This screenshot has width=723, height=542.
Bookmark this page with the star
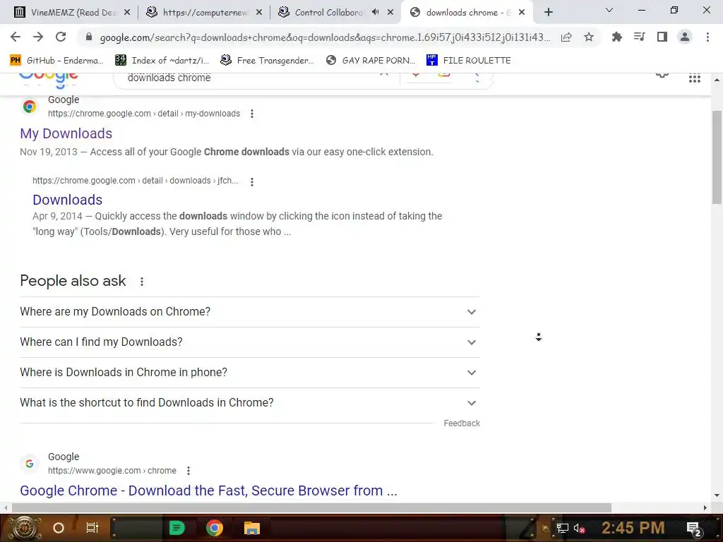(x=589, y=37)
